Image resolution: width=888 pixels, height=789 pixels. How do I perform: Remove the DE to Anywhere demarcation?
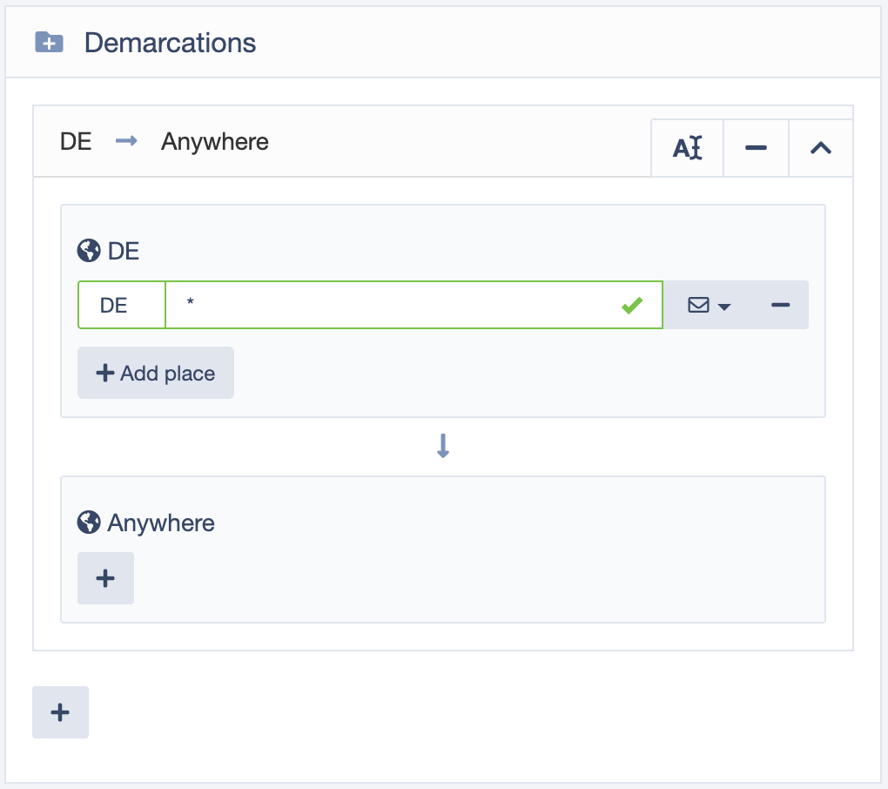coord(756,148)
